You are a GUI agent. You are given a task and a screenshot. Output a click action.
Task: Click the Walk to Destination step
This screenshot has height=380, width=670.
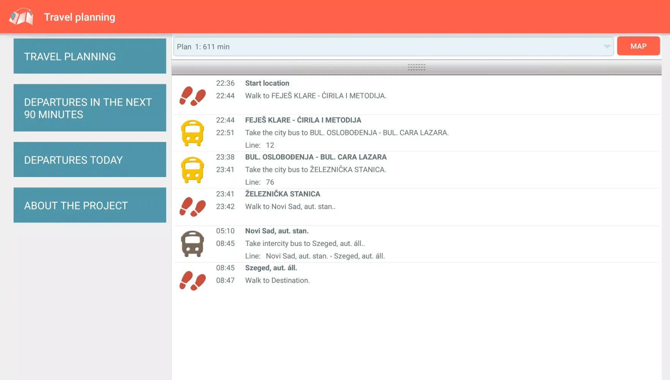[x=277, y=280]
